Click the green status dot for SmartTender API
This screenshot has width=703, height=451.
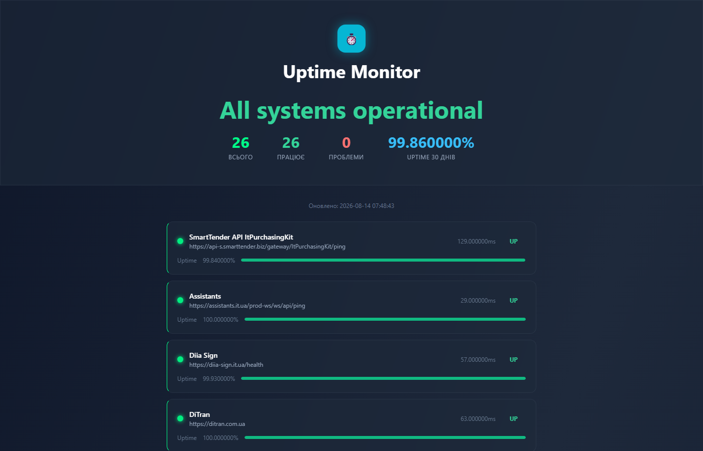point(180,241)
